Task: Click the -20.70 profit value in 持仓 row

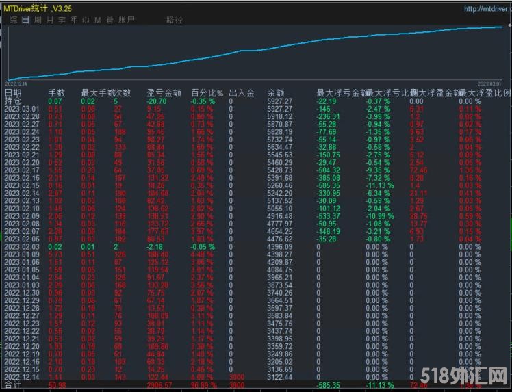Action: tap(157, 101)
